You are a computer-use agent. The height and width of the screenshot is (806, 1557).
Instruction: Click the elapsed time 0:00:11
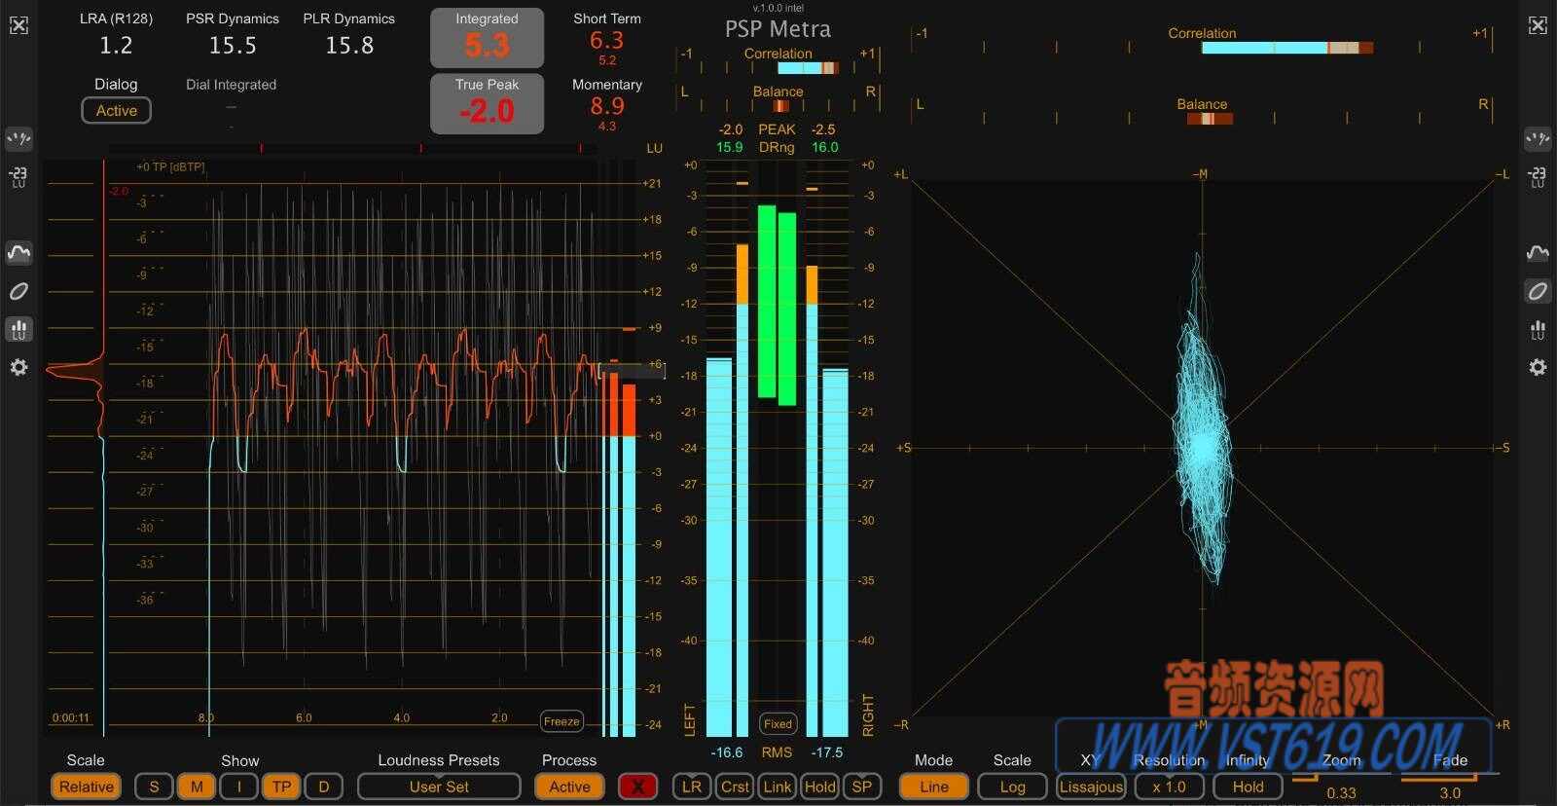click(70, 718)
